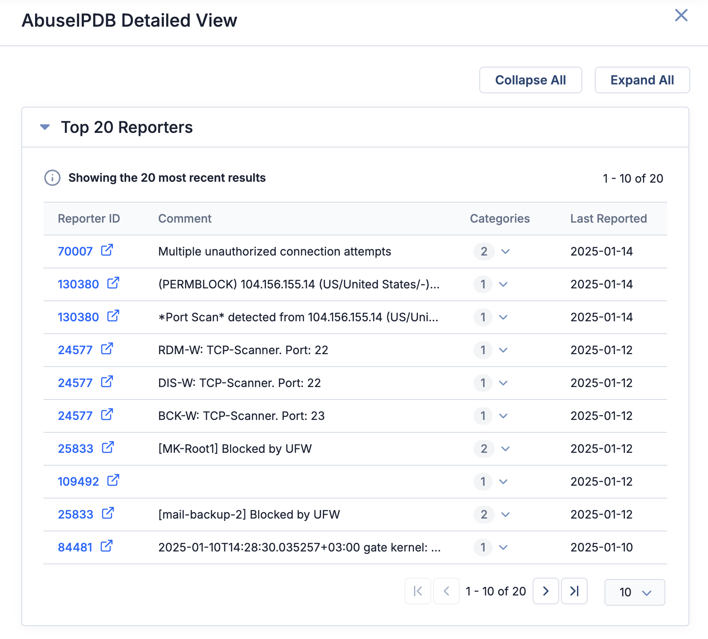The height and width of the screenshot is (639, 708).
Task: Expand categories in the Port Scan row
Action: coord(503,317)
